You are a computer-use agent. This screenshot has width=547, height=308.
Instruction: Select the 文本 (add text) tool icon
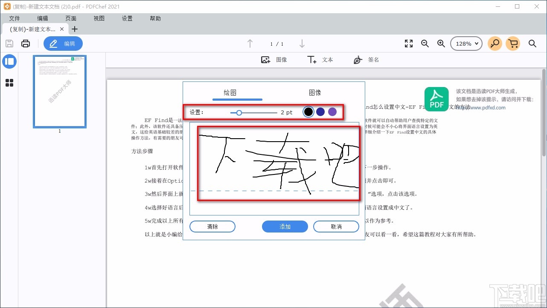point(311,59)
